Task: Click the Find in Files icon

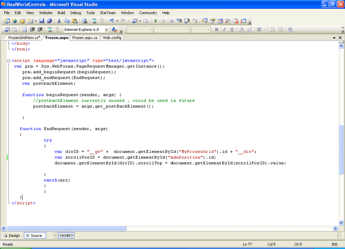Action: pyautogui.click(x=85, y=21)
